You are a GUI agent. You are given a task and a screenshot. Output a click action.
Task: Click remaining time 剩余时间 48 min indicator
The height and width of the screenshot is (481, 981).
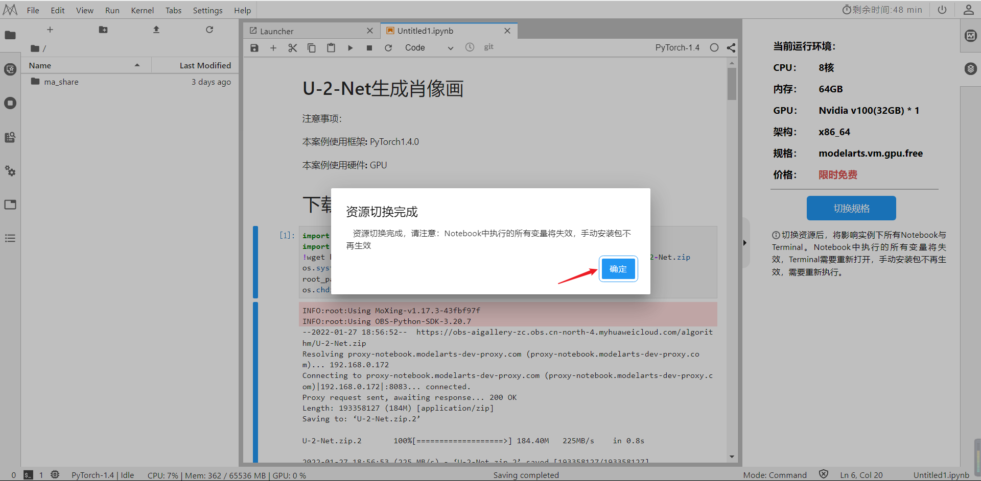(x=882, y=10)
